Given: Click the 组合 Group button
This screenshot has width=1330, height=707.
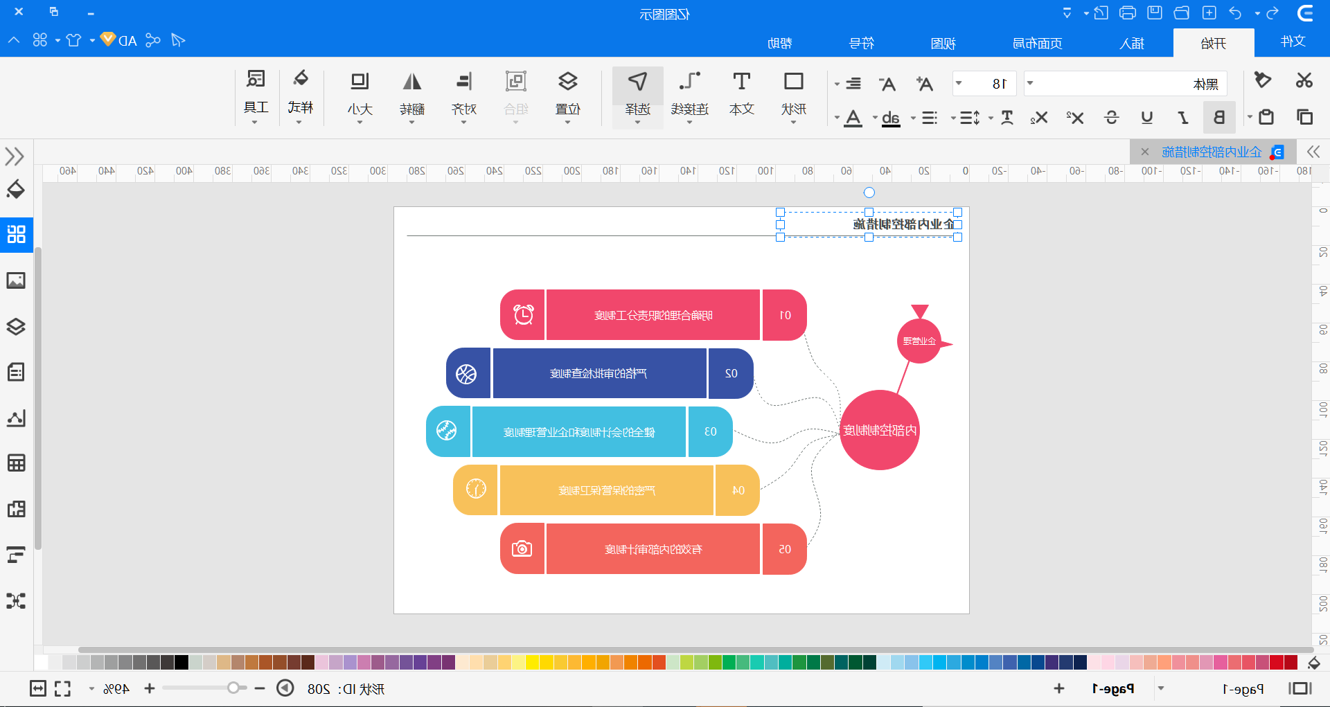Looking at the screenshot, I should coord(516,95).
